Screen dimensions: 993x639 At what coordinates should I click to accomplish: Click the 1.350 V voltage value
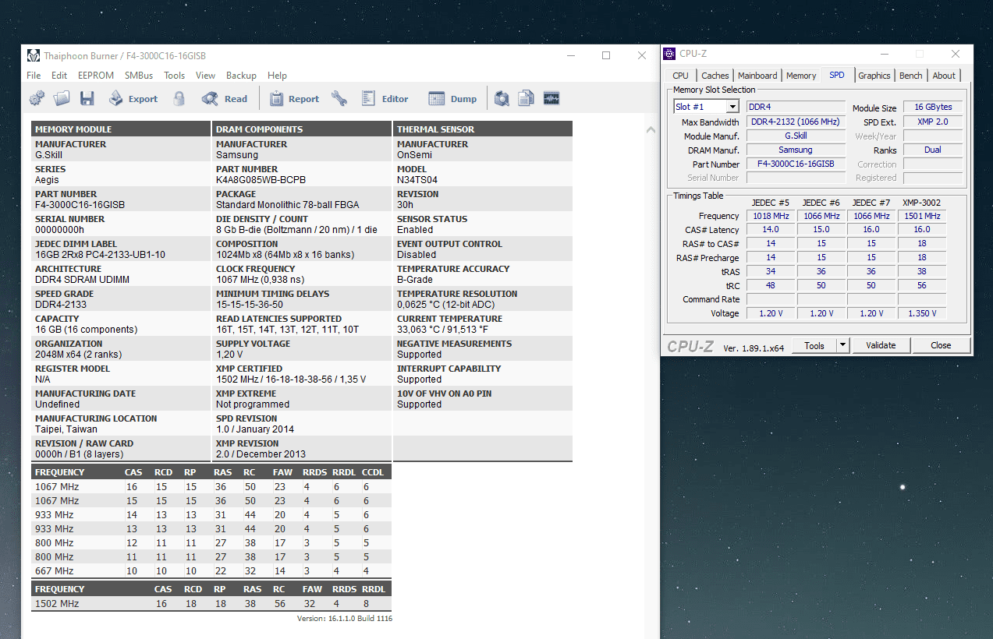tap(922, 313)
